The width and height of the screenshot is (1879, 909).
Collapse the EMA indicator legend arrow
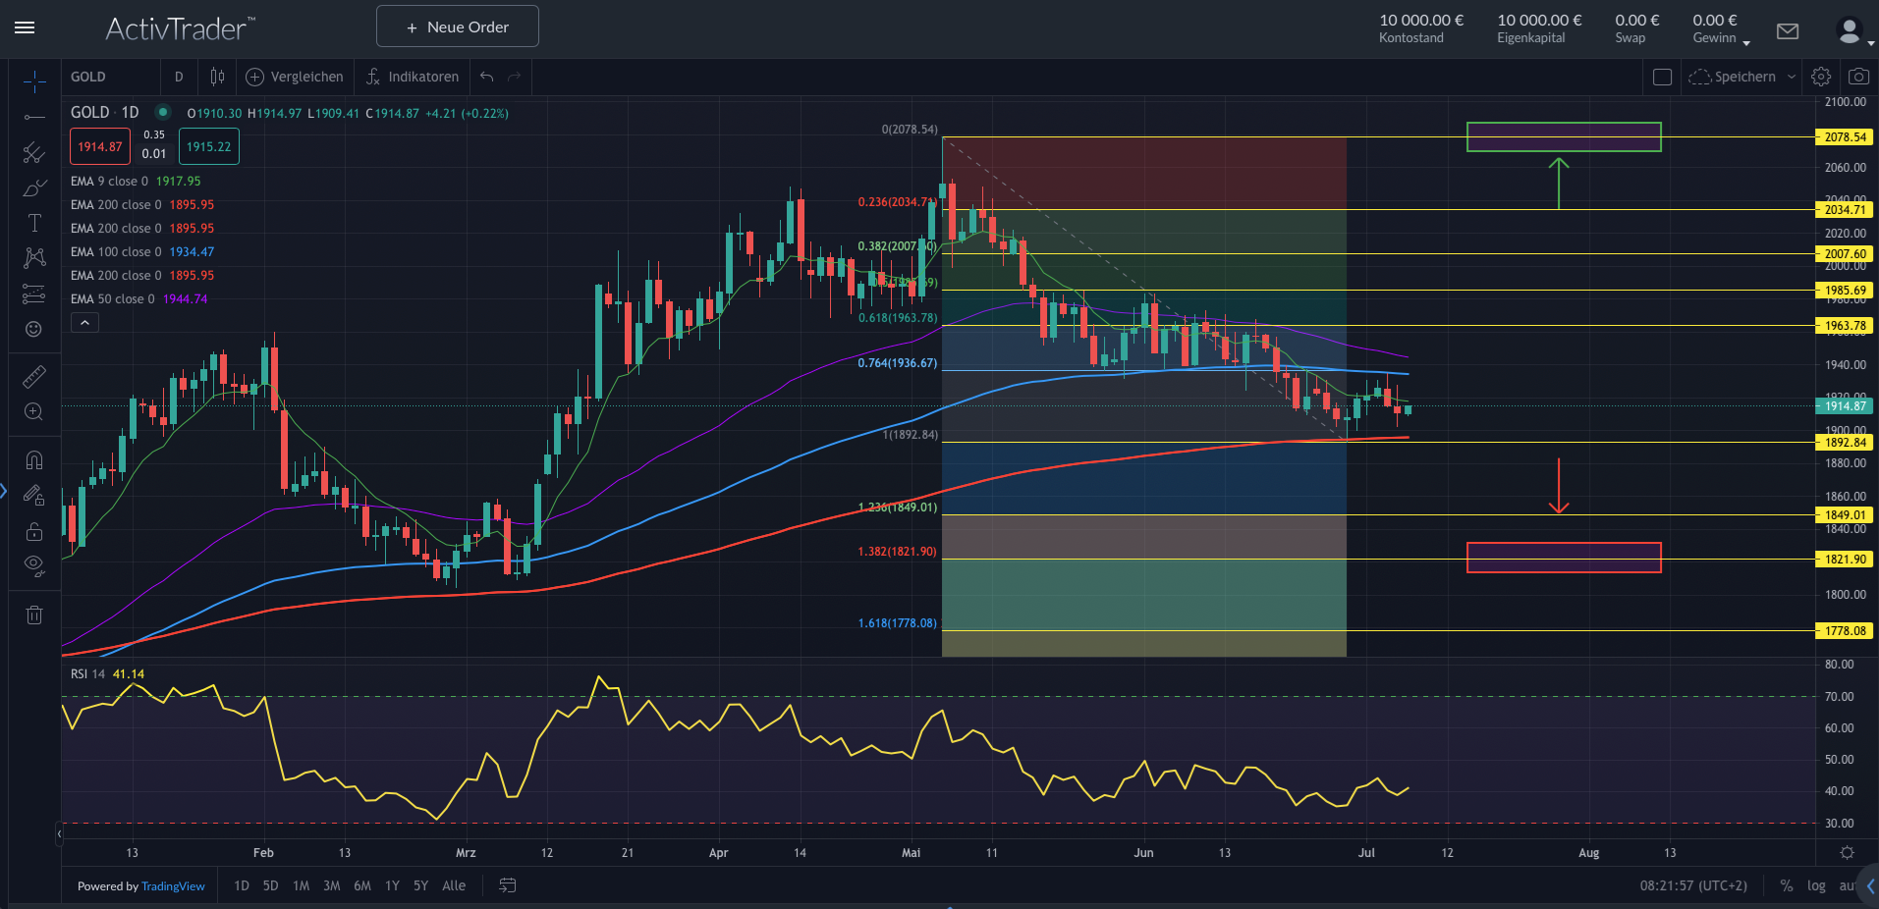pyautogui.click(x=84, y=322)
